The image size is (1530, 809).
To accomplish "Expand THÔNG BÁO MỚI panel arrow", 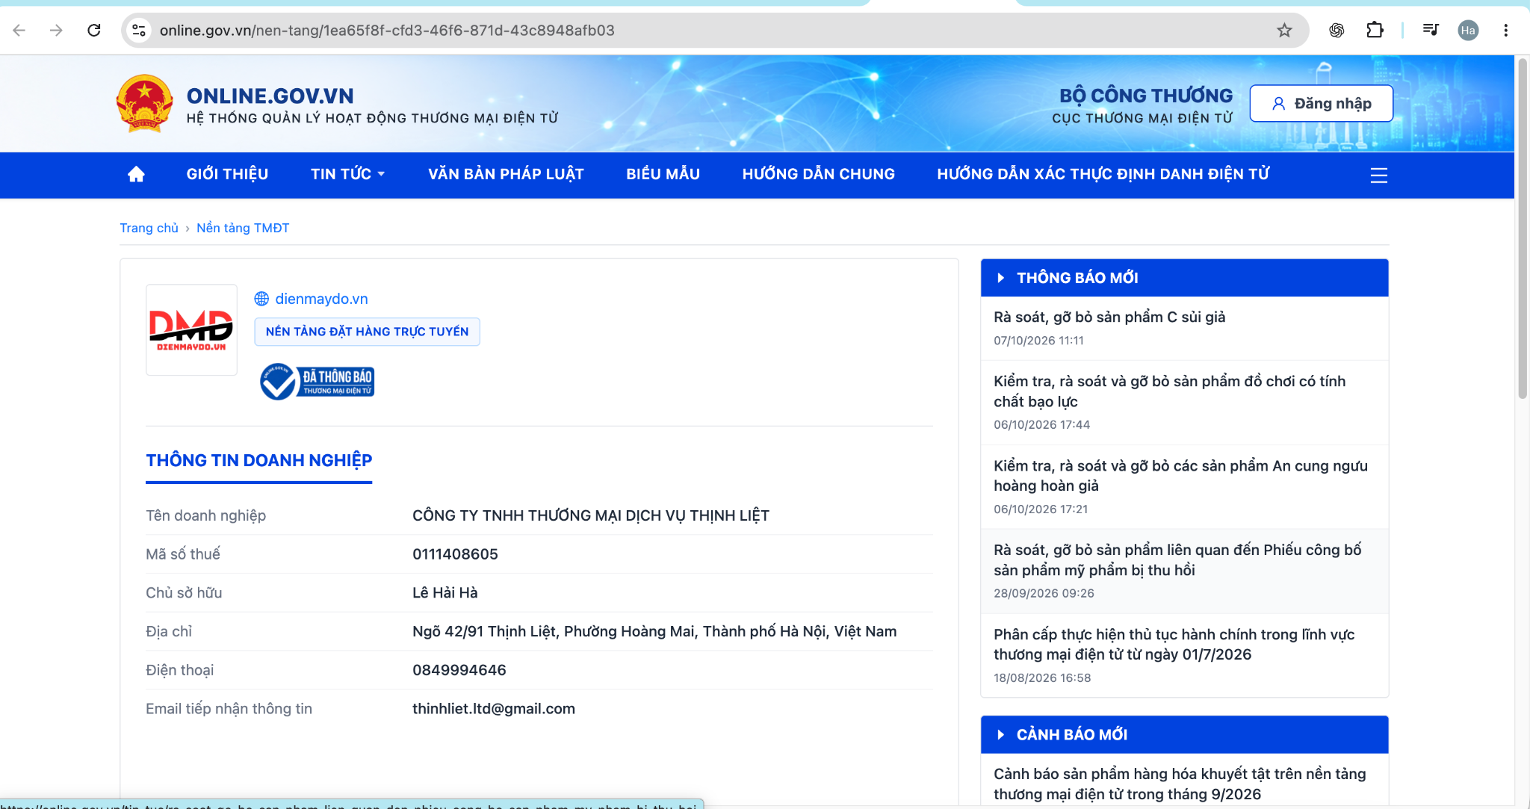I will [x=1000, y=278].
